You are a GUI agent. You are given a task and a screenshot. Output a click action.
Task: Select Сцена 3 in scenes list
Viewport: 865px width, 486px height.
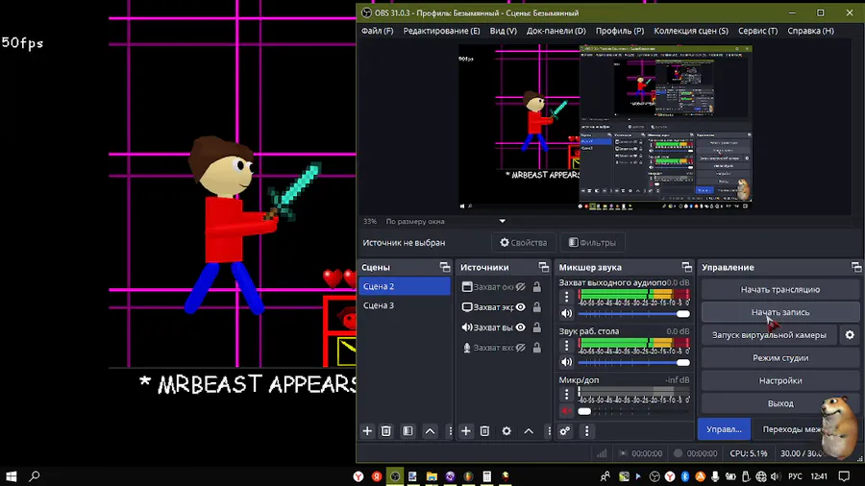tap(405, 305)
